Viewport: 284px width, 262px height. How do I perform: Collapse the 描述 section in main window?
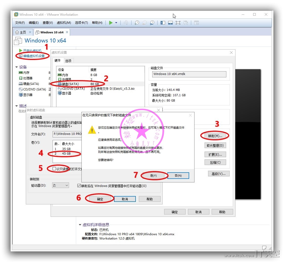(x=16, y=106)
